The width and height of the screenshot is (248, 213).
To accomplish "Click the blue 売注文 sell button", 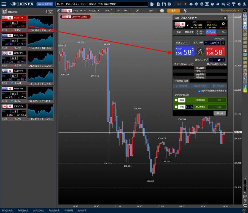I will [184, 51].
